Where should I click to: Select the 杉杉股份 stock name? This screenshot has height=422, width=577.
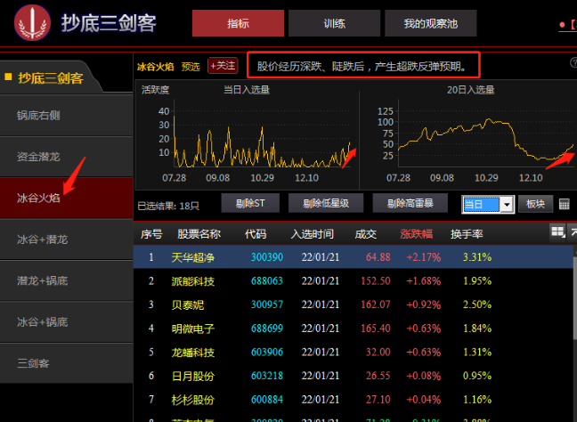point(193,400)
